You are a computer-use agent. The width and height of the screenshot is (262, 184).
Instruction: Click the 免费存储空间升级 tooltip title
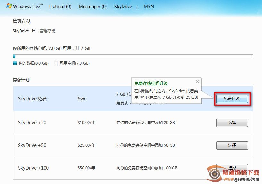(151, 83)
